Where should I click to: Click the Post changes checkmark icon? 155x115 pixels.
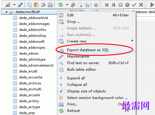(134, 5)
